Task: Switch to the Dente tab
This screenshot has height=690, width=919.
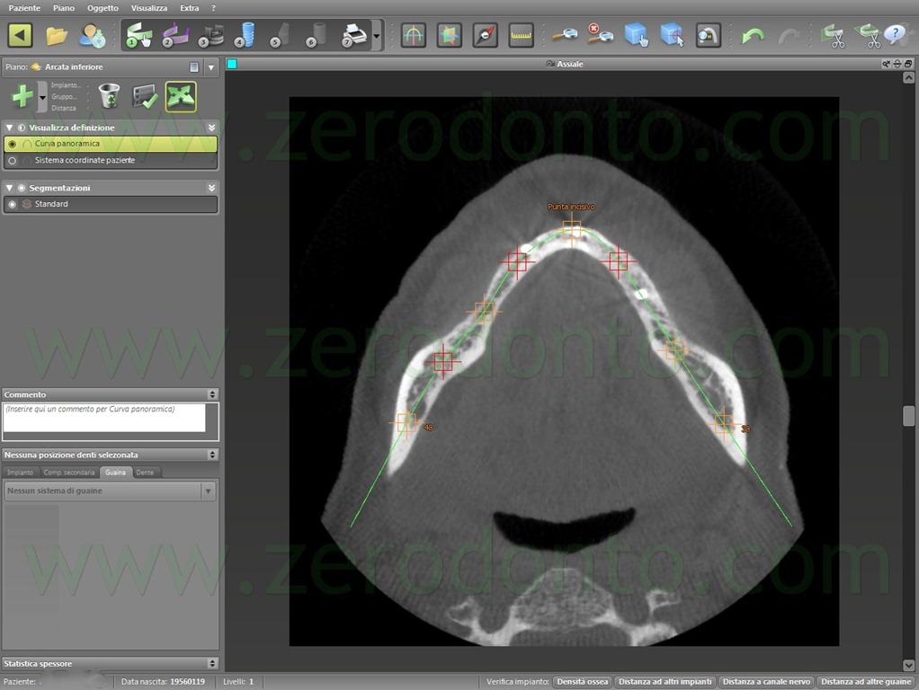Action: coord(145,472)
